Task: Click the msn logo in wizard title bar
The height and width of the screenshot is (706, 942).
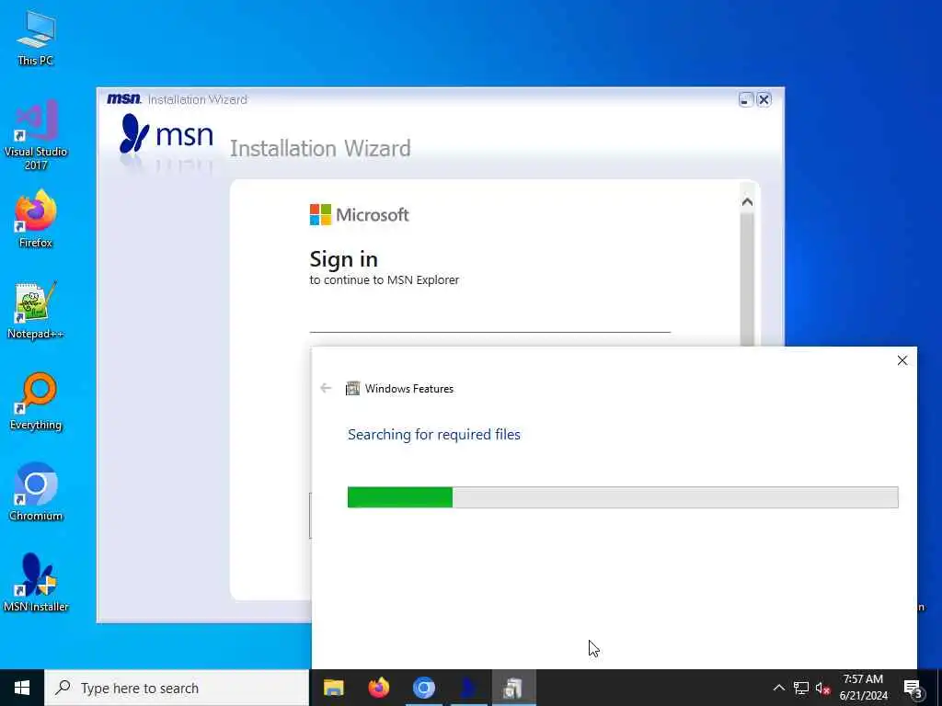Action: tap(124, 99)
